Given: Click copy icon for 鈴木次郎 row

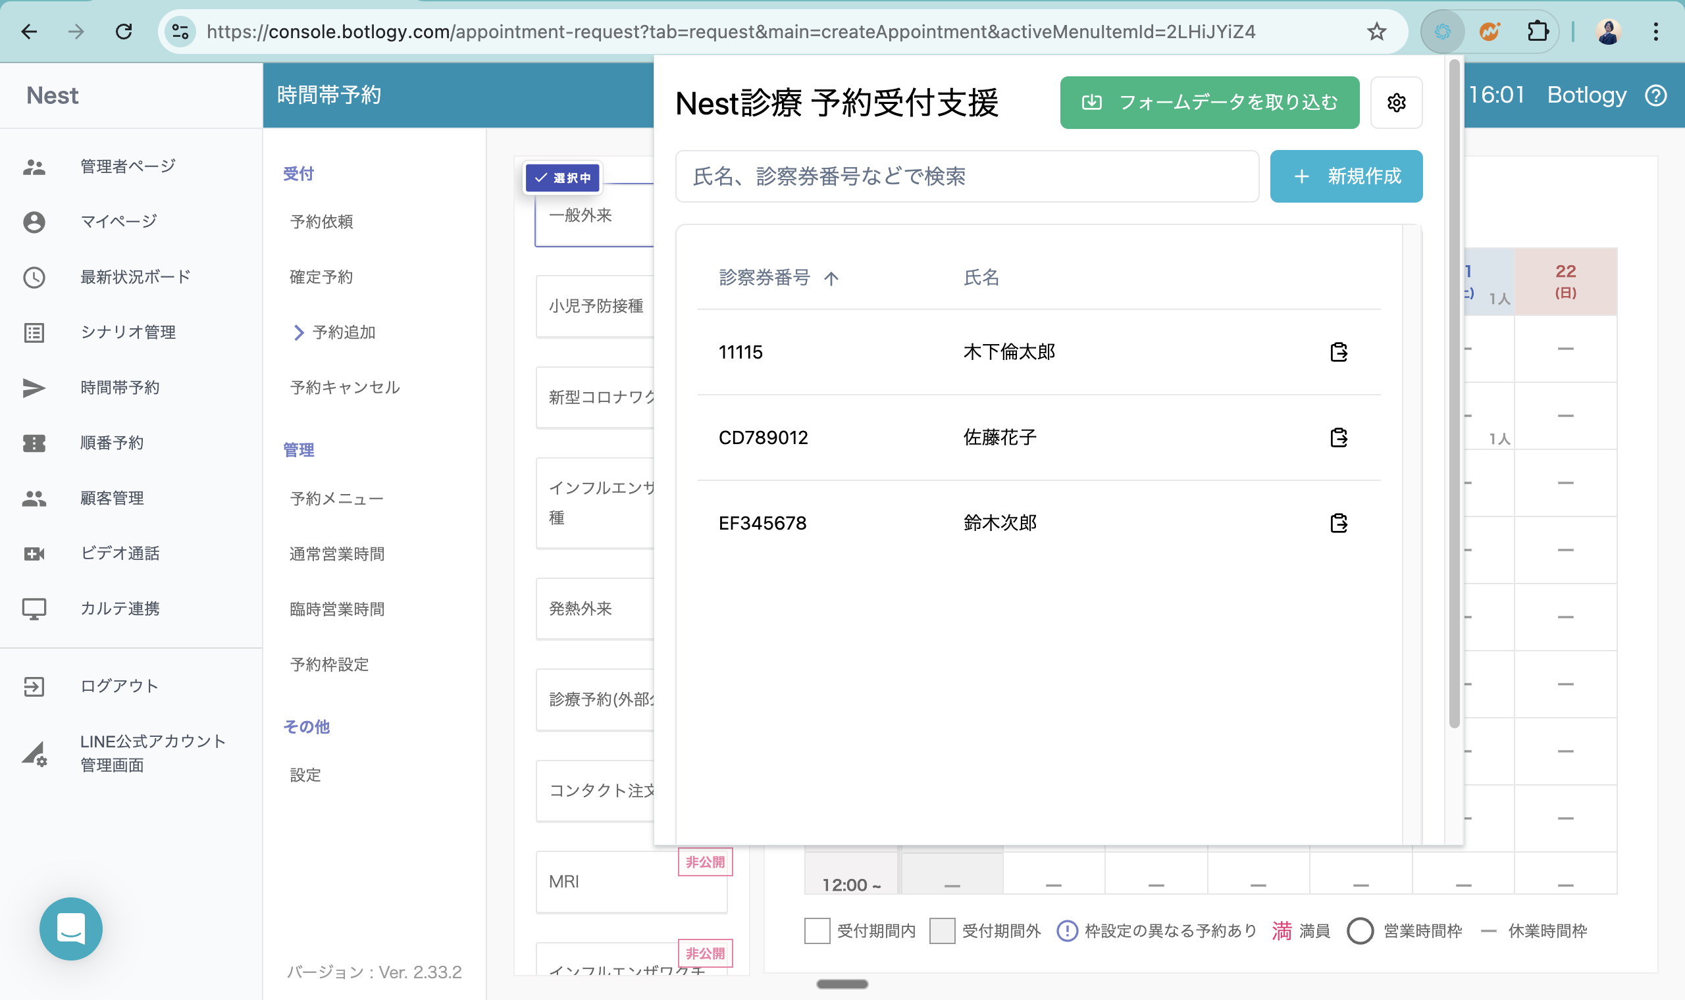Looking at the screenshot, I should pos(1339,523).
